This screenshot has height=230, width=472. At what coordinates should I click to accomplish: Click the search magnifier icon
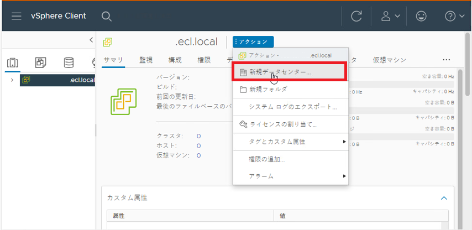point(107,16)
